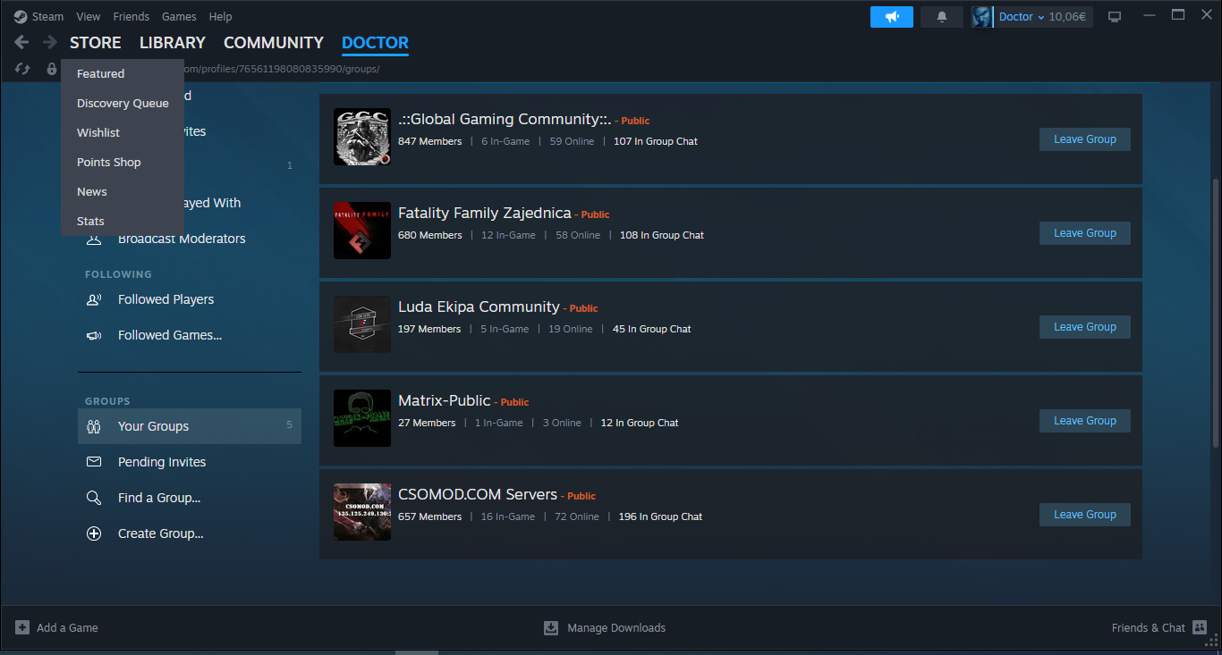This screenshot has height=655, width=1222.
Task: Open the notifications bell icon
Action: pos(941,17)
